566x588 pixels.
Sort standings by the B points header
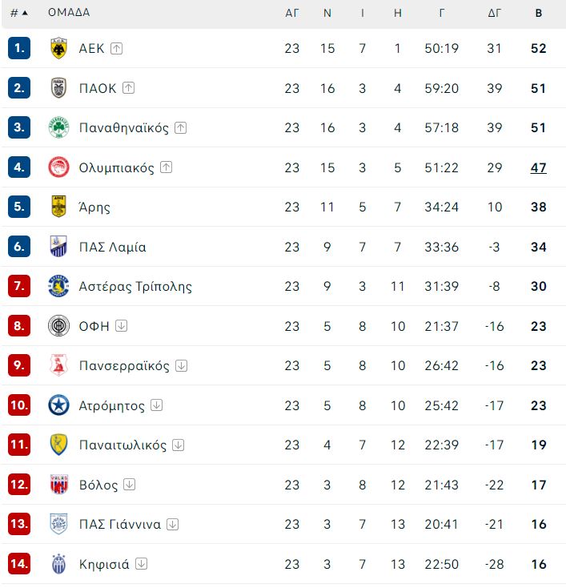pos(539,13)
